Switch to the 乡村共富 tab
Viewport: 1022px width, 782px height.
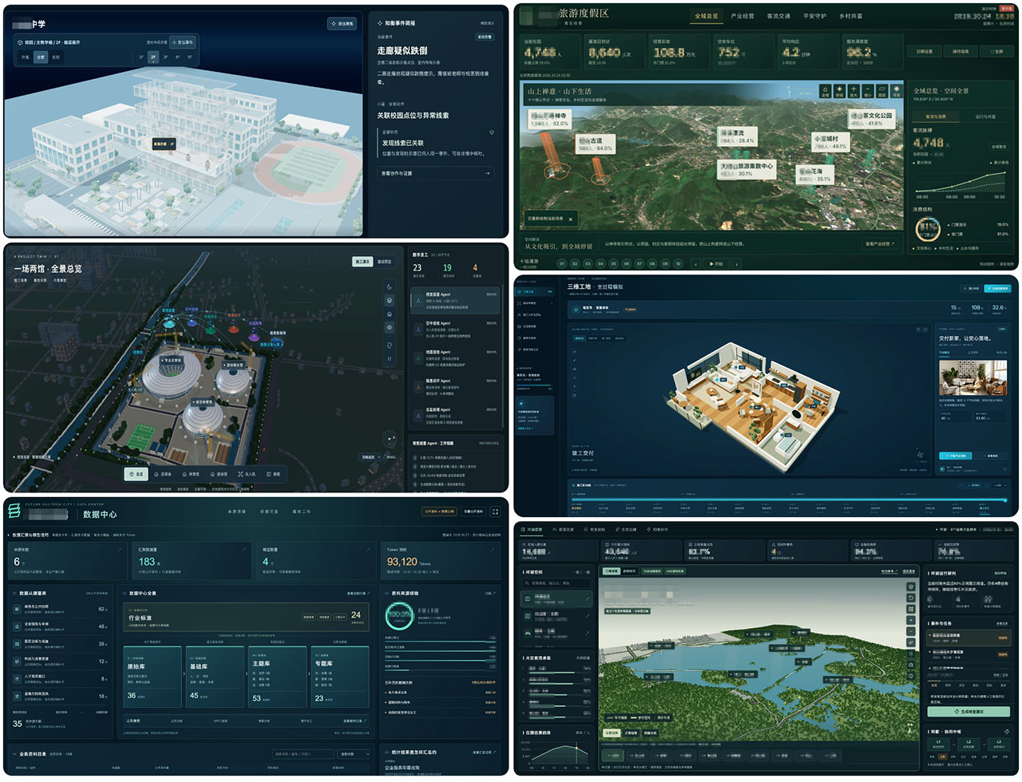point(850,16)
